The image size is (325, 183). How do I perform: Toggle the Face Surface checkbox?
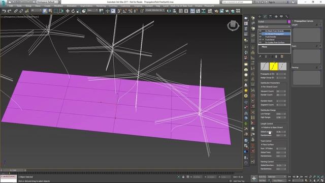point(262,144)
